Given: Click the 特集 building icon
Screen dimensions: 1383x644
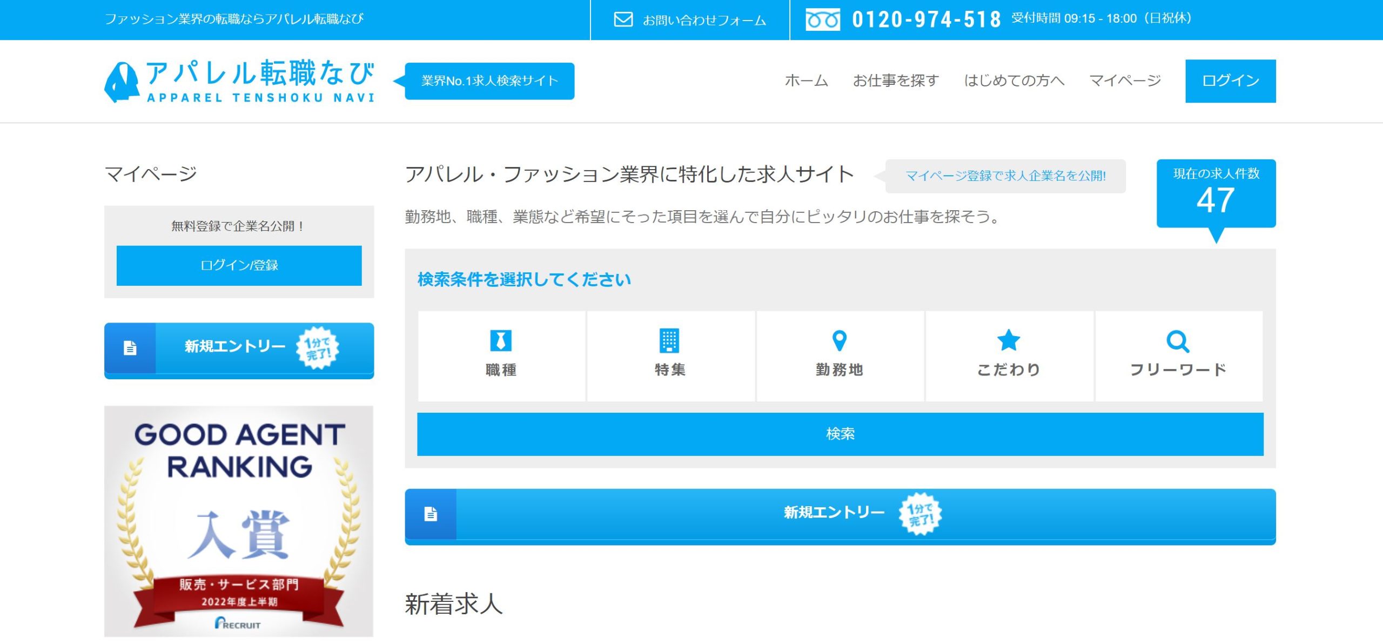Looking at the screenshot, I should tap(670, 340).
